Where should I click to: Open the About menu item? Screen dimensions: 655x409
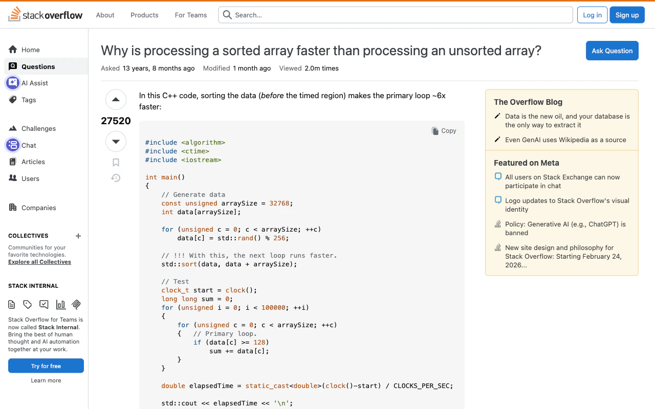point(105,15)
